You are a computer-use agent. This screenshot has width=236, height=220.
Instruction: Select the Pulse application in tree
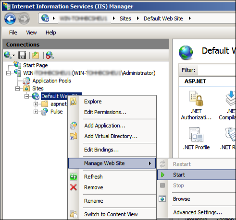coord(56,112)
